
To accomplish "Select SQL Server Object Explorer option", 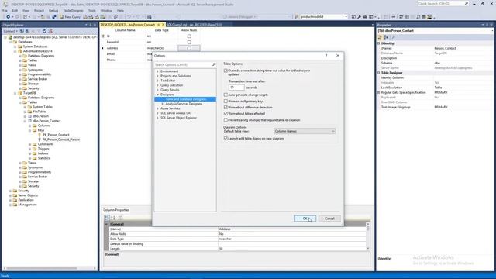I will [178, 118].
